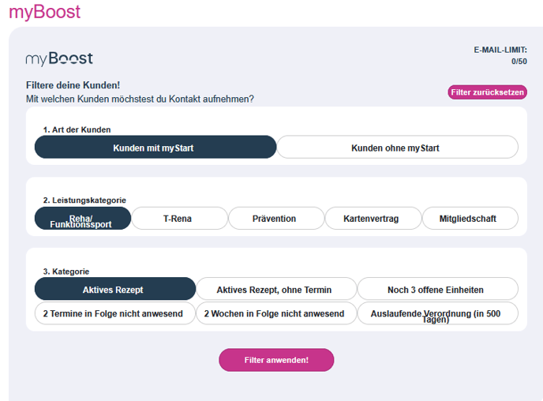Click the pink myBoost page title
The height and width of the screenshot is (401, 543).
(45, 12)
